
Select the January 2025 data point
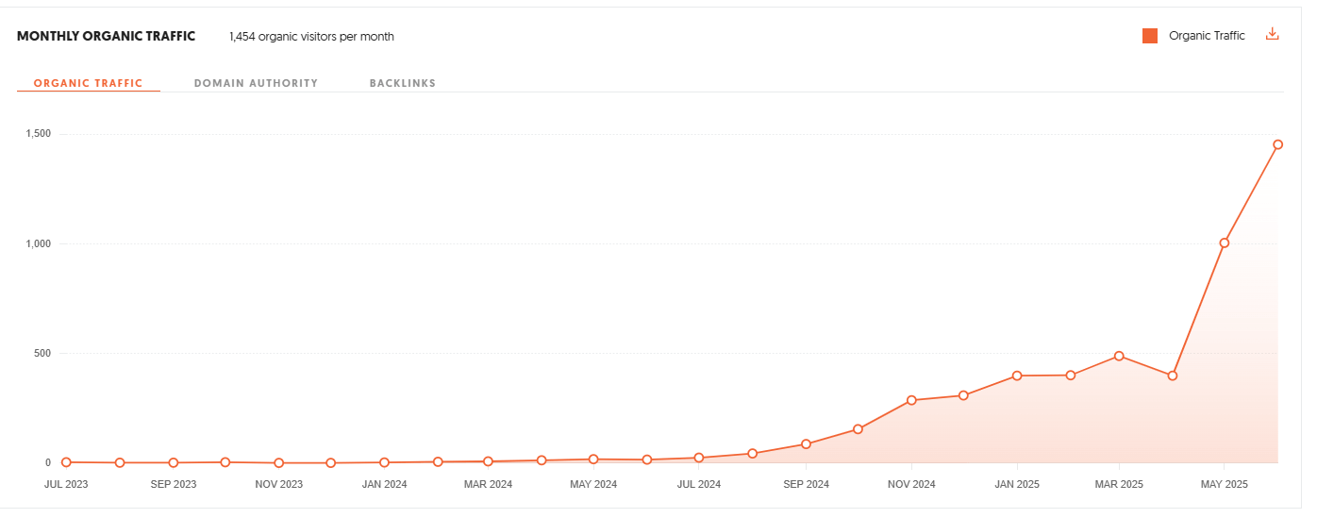(x=1017, y=376)
